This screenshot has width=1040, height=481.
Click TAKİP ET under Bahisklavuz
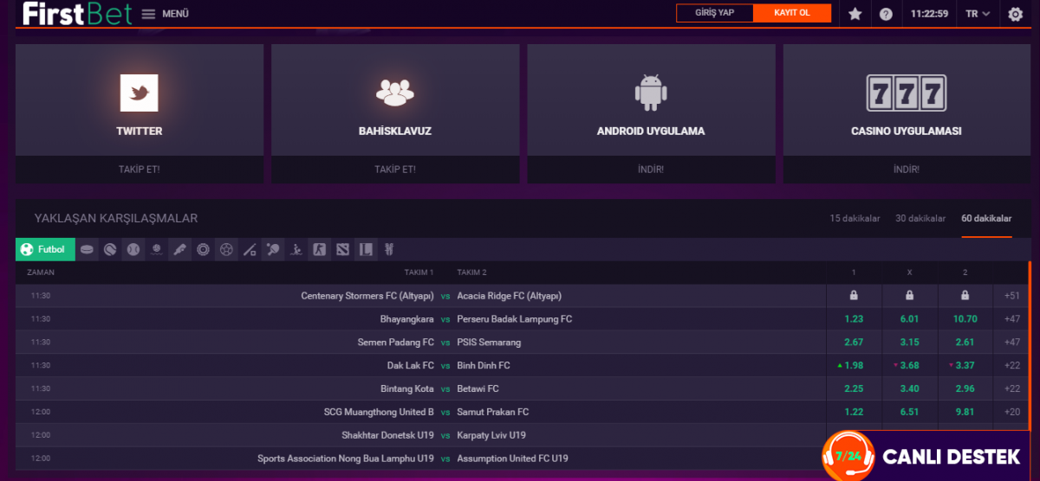click(x=395, y=170)
